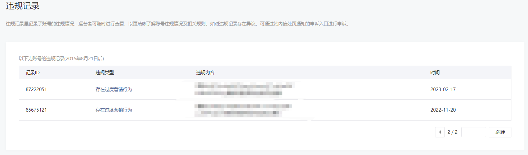Viewport: 528px width, 155px height.
Task: Select record ID 85675121
Action: (36, 110)
